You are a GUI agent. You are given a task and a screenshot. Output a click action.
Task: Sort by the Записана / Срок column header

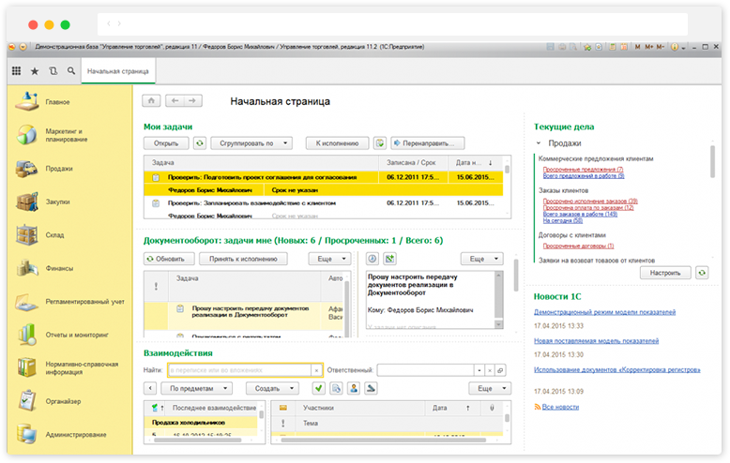click(x=413, y=163)
